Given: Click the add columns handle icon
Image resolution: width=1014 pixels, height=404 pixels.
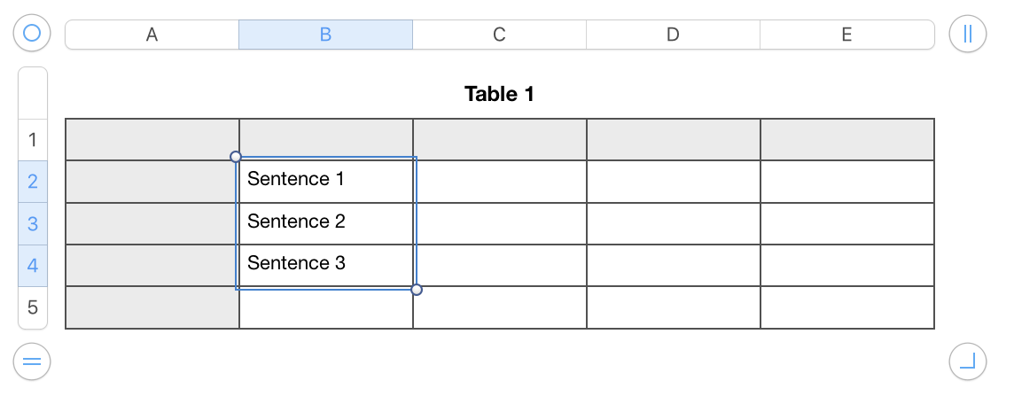Looking at the screenshot, I should tap(967, 35).
